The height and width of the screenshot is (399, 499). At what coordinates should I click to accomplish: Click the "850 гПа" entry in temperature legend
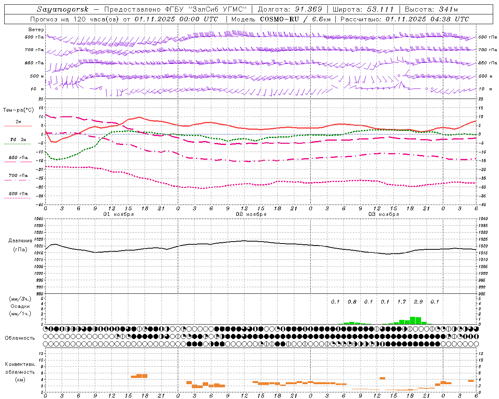click(18, 158)
